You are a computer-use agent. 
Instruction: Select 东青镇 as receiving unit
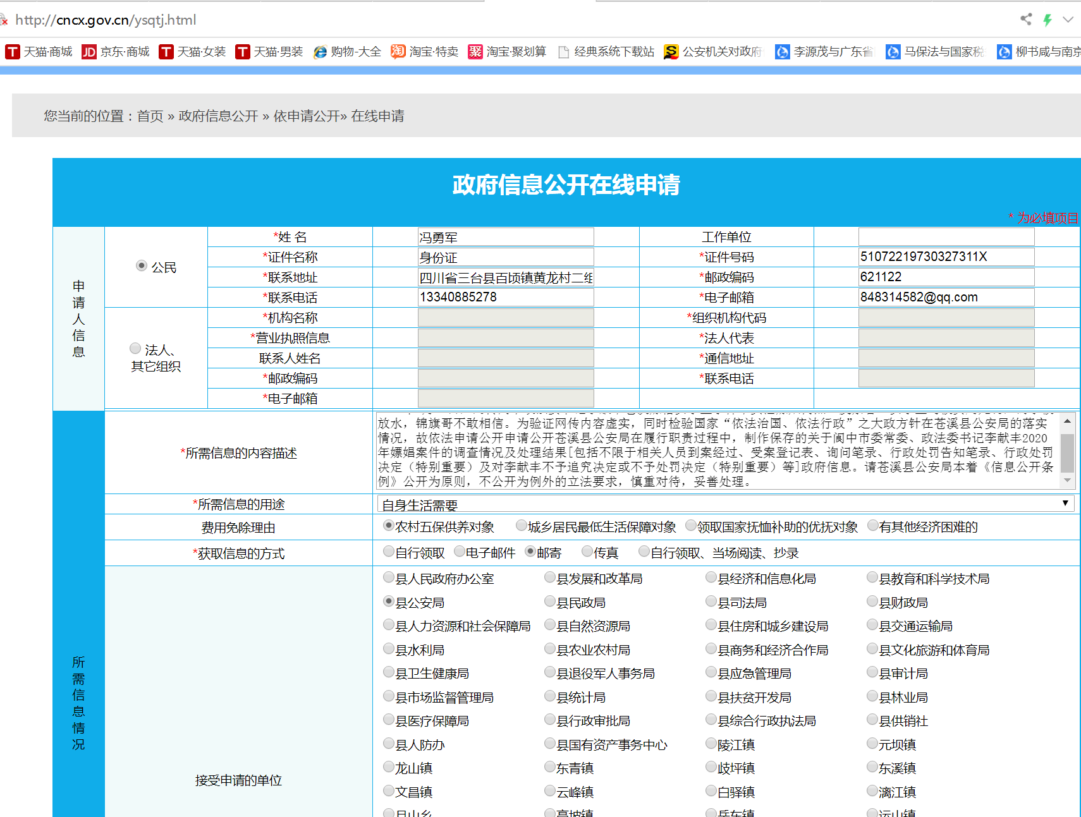pos(550,767)
